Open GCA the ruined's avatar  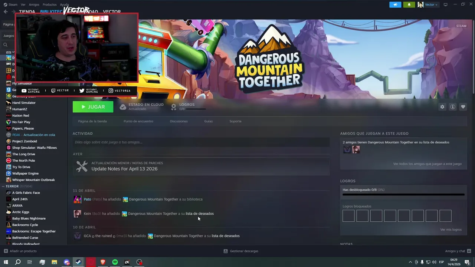77,236
